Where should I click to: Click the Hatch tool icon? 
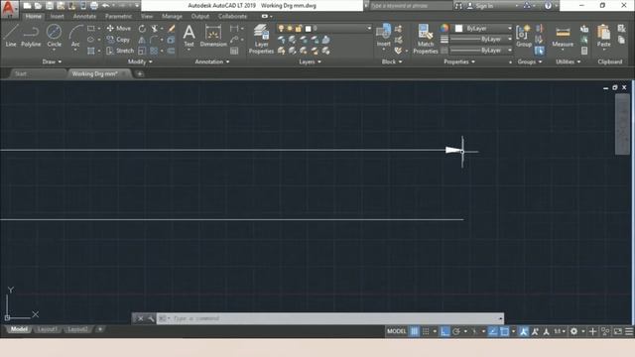(x=91, y=51)
